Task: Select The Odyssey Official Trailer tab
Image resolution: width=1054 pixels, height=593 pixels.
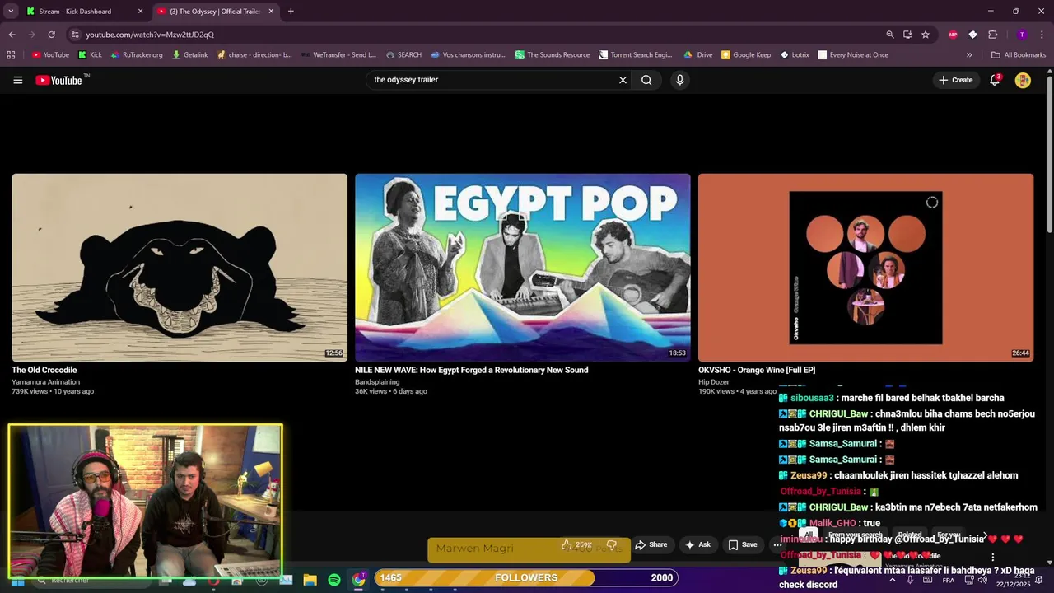Action: pos(215,12)
